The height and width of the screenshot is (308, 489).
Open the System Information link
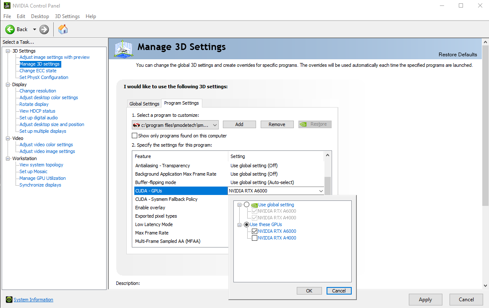pos(33,300)
